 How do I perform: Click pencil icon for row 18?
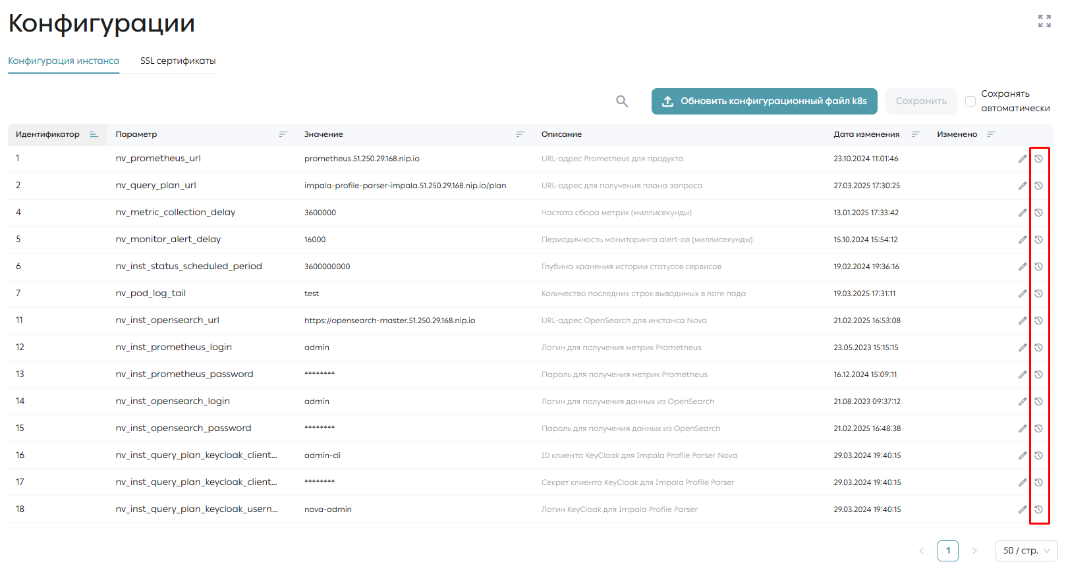pos(1023,509)
